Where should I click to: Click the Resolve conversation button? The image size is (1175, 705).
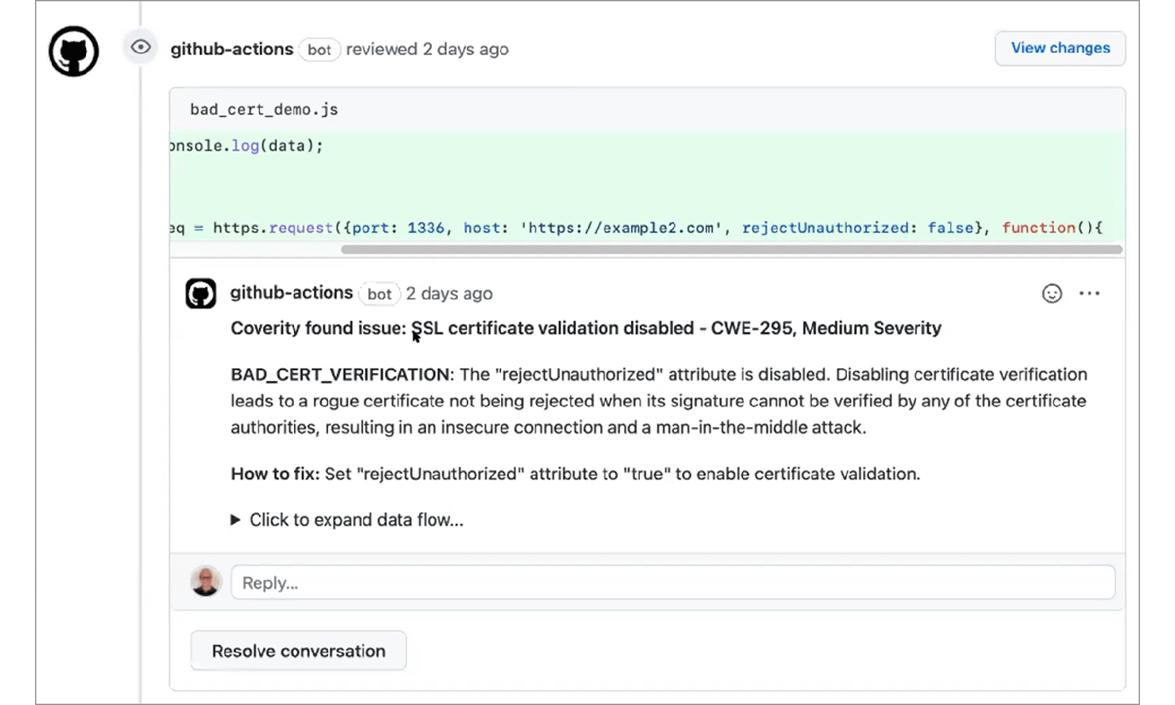click(298, 650)
